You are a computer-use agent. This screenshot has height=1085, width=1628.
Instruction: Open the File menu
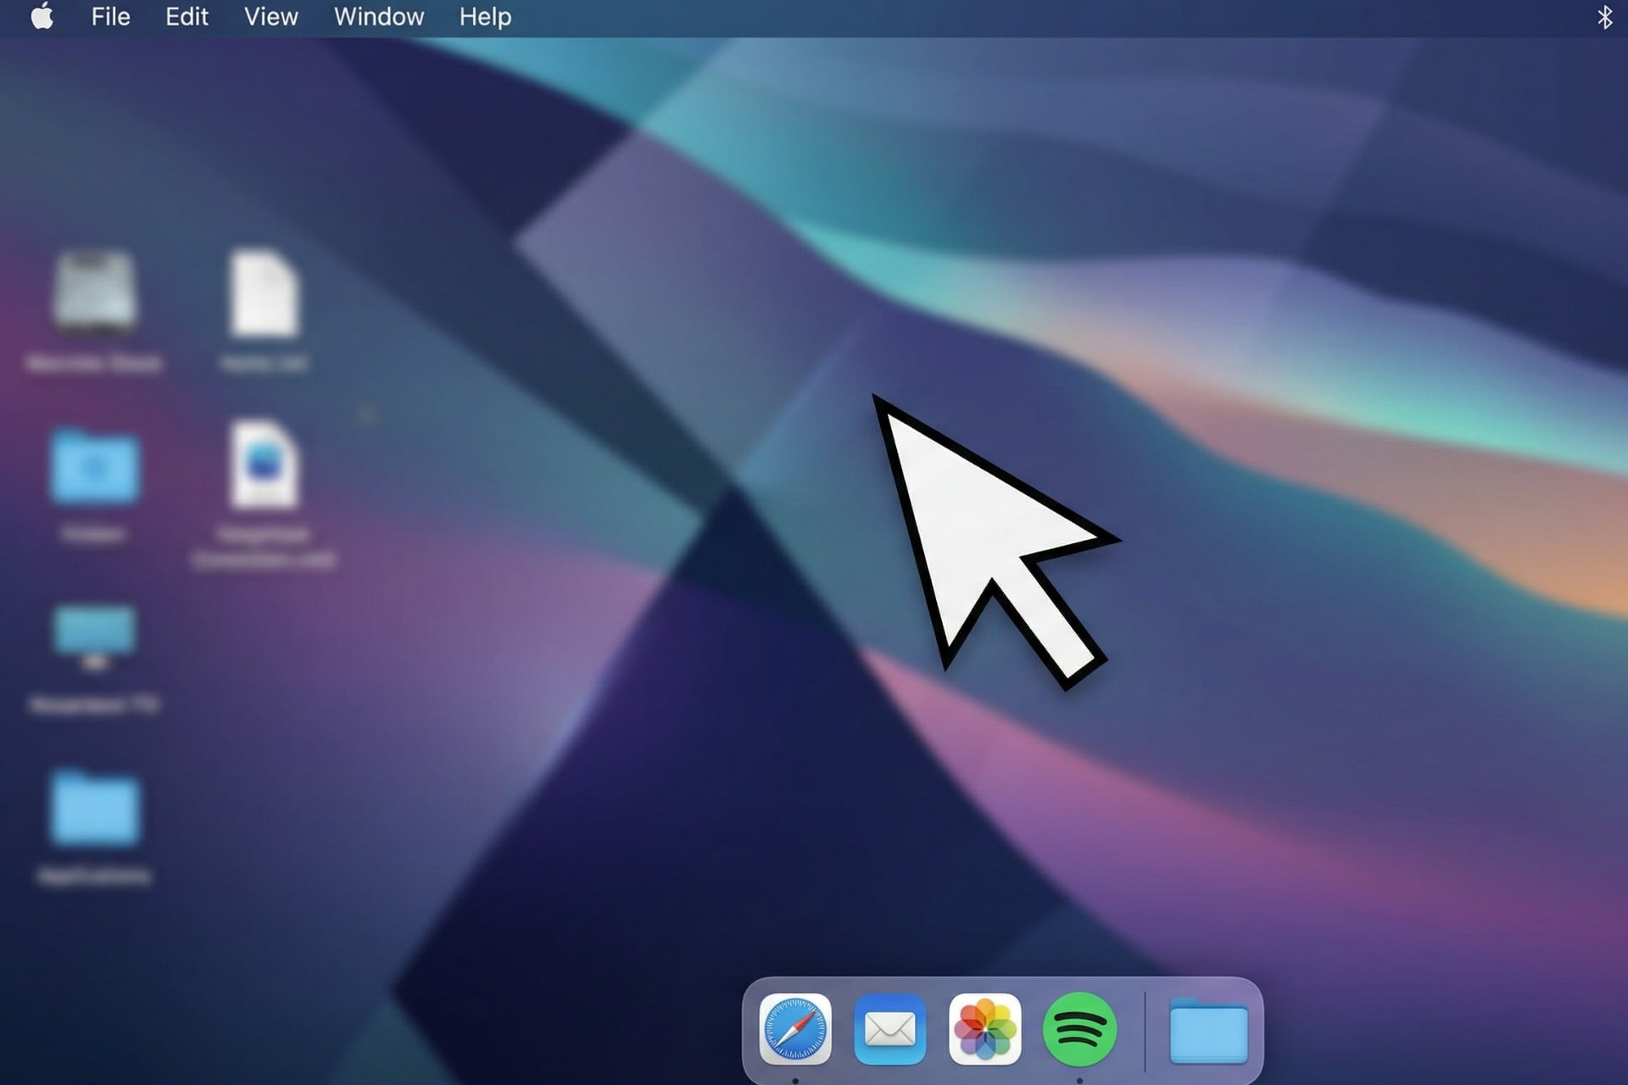click(110, 17)
